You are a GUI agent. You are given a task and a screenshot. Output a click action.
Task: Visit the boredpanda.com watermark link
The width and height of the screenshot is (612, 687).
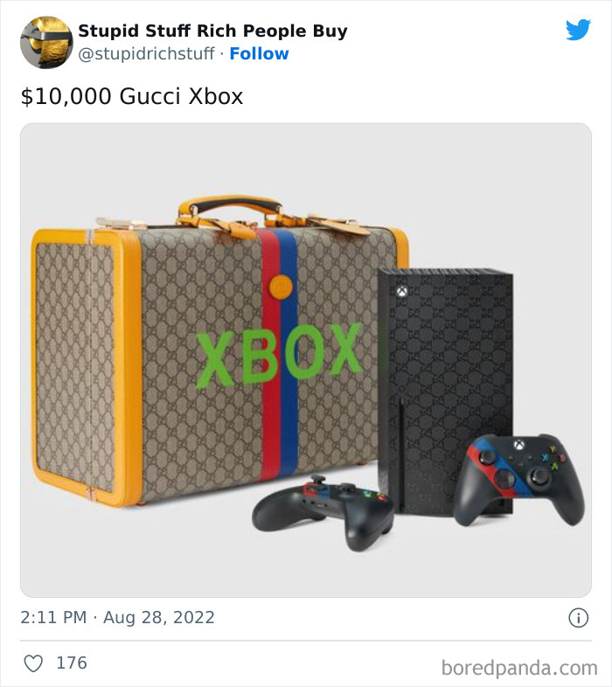519,669
